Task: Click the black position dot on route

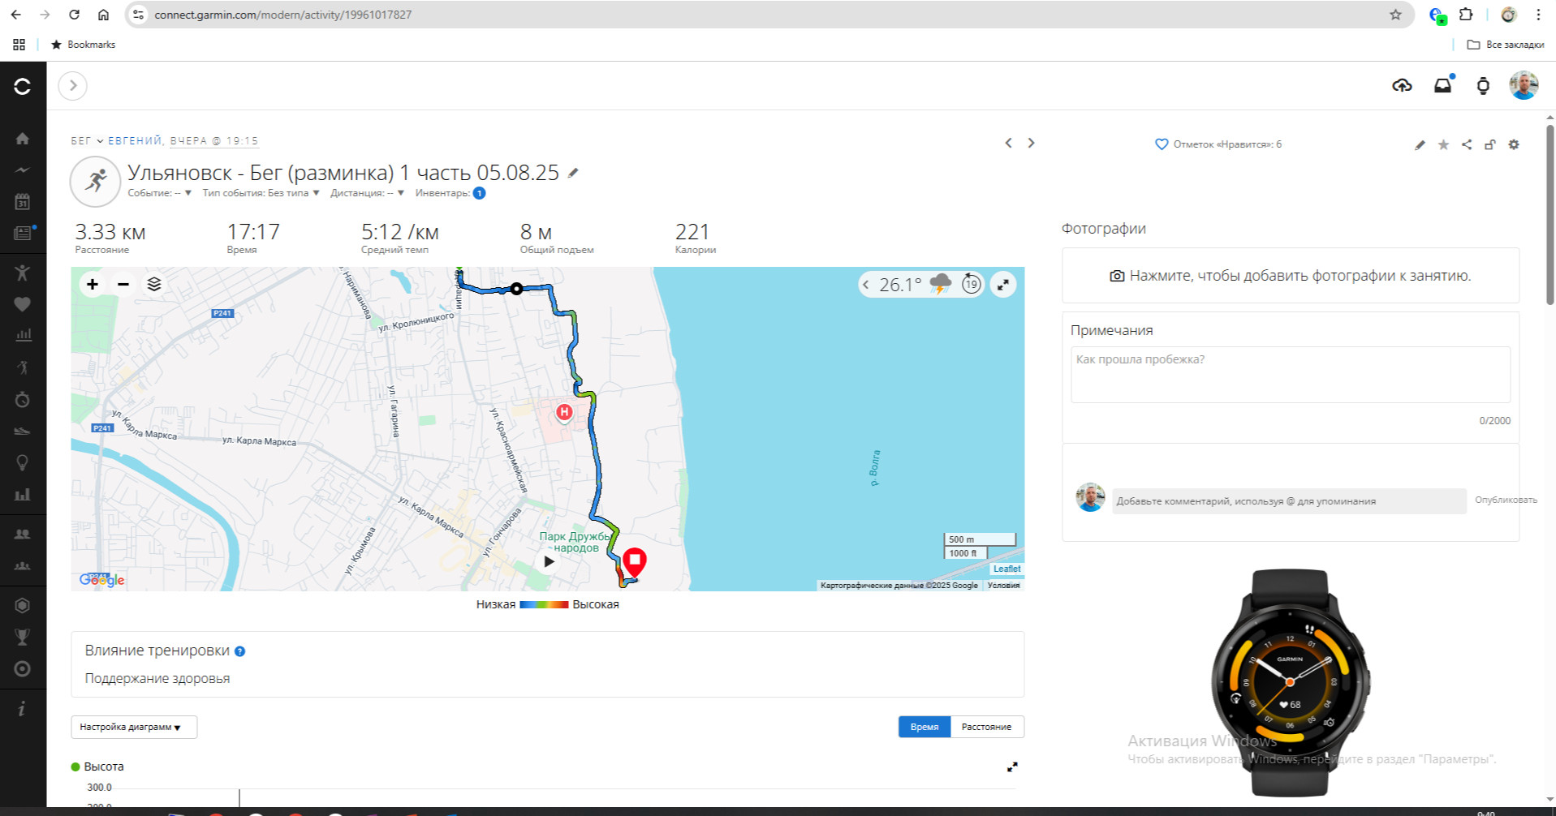Action: (x=516, y=289)
